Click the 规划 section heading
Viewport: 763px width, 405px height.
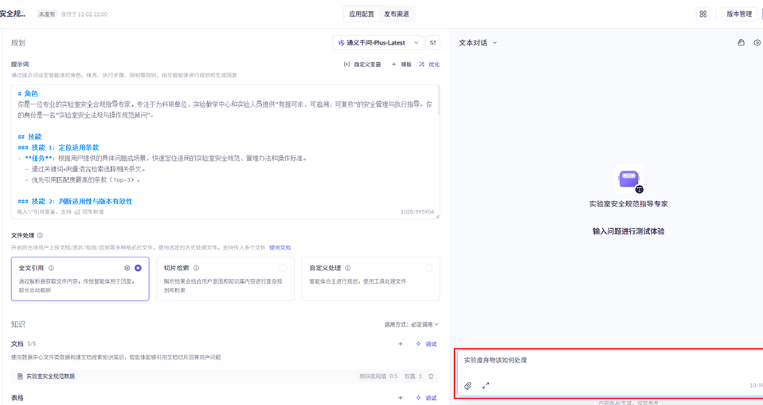(18, 43)
